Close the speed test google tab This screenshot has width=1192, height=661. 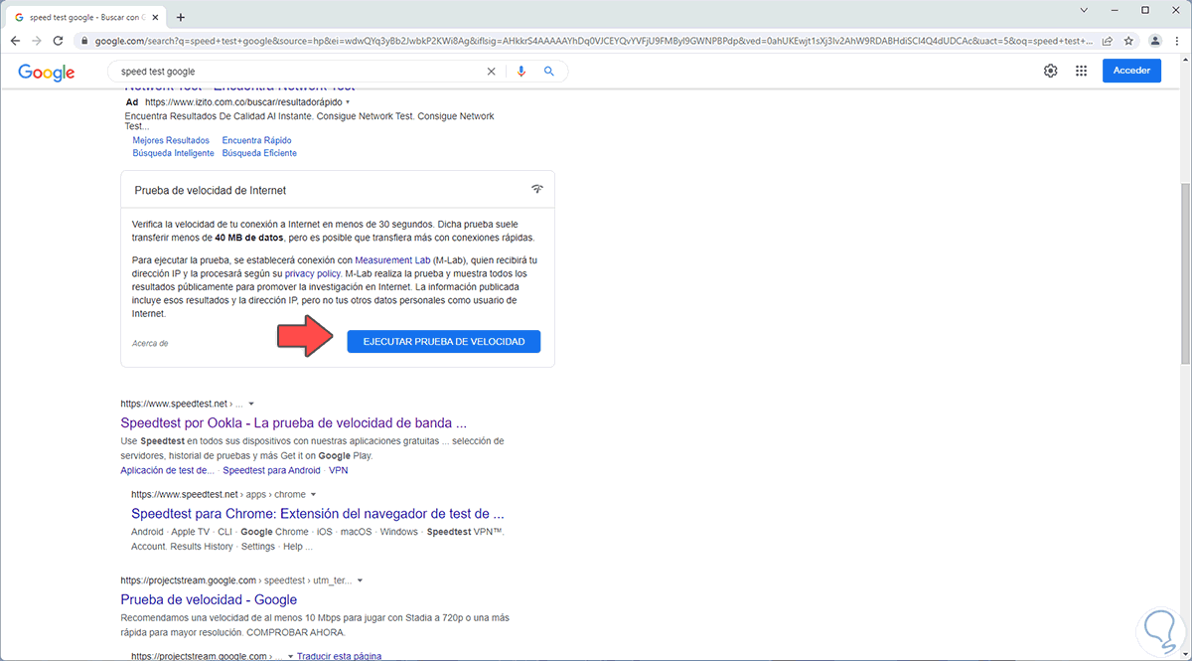coord(154,17)
